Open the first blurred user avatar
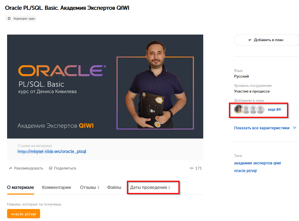This screenshot has height=221, width=299. pos(238,109)
